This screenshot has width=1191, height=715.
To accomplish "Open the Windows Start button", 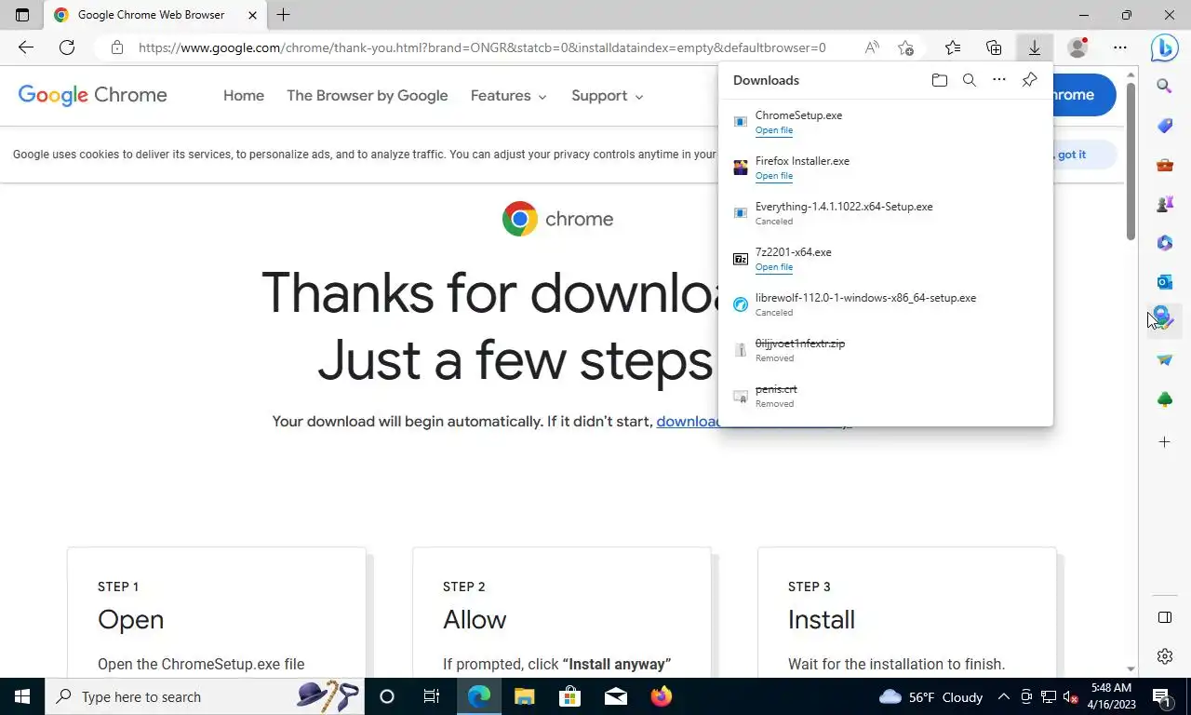I will click(22, 696).
